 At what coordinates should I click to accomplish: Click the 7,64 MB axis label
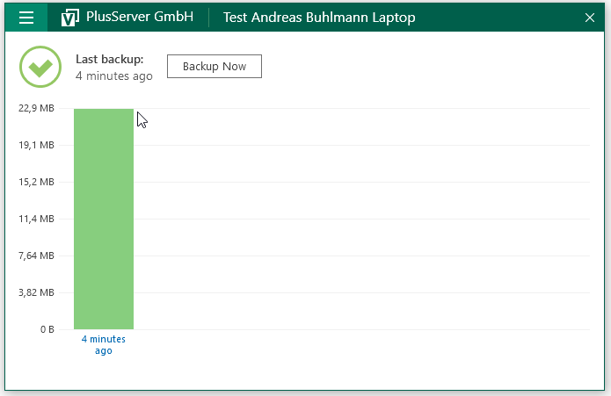[36, 256]
